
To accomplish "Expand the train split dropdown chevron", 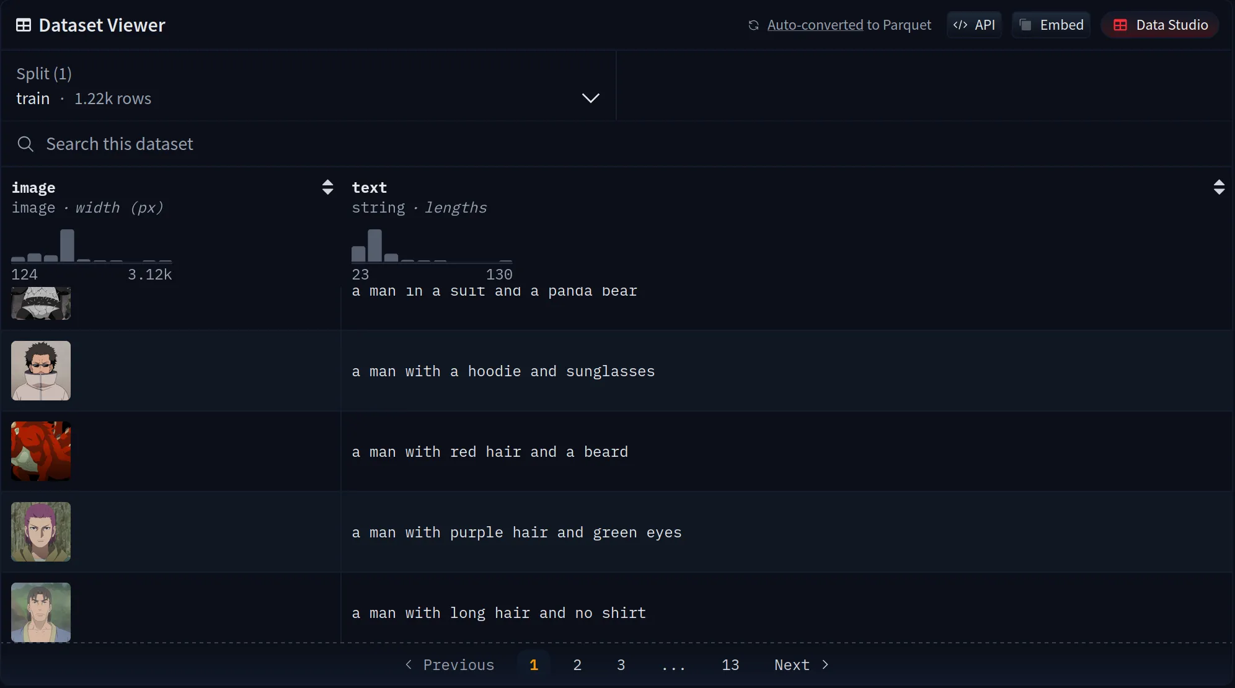I will point(590,98).
